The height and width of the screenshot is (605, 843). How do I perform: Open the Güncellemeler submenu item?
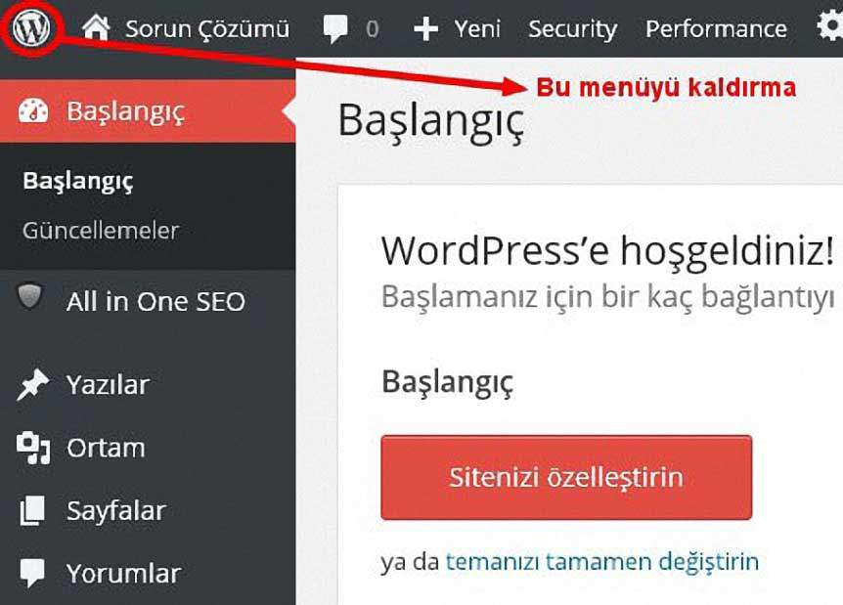pyautogui.click(x=101, y=231)
